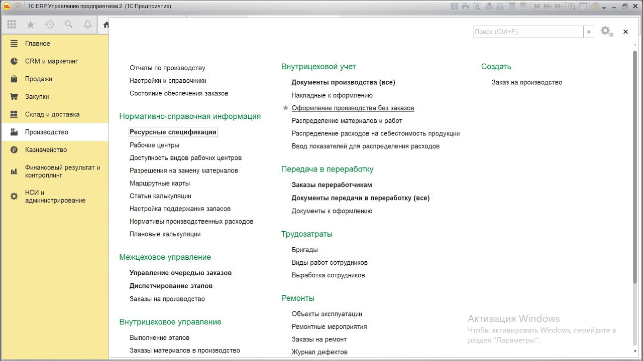Open Выполнение этапов
Screen dimensions: 643x361
tap(159, 337)
